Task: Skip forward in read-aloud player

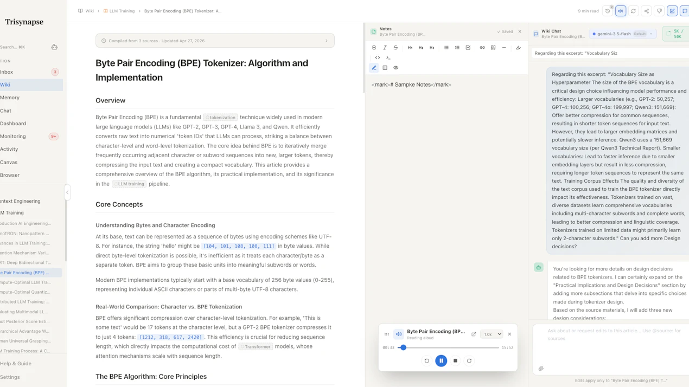Action: (x=469, y=360)
